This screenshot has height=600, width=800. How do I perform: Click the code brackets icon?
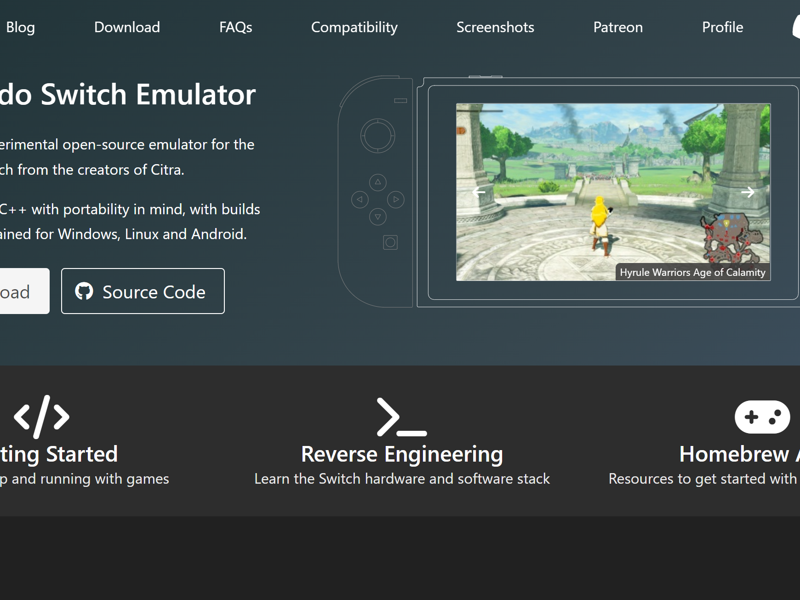click(41, 417)
